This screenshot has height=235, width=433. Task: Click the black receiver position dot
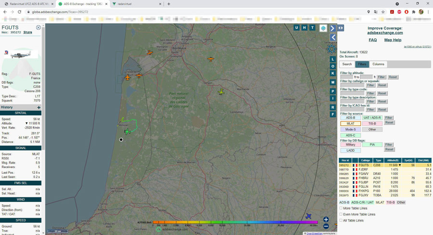(x=121, y=140)
